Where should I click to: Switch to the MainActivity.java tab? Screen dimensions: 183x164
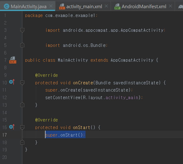[x=28, y=6]
